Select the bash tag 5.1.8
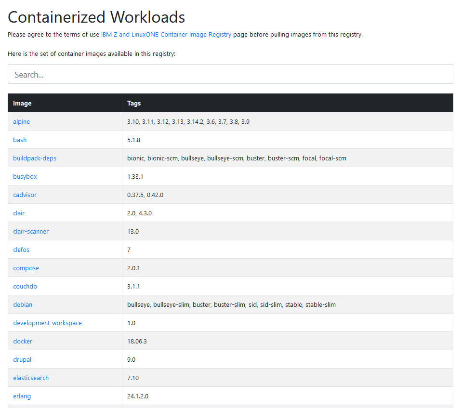This screenshot has height=408, width=462. (133, 140)
